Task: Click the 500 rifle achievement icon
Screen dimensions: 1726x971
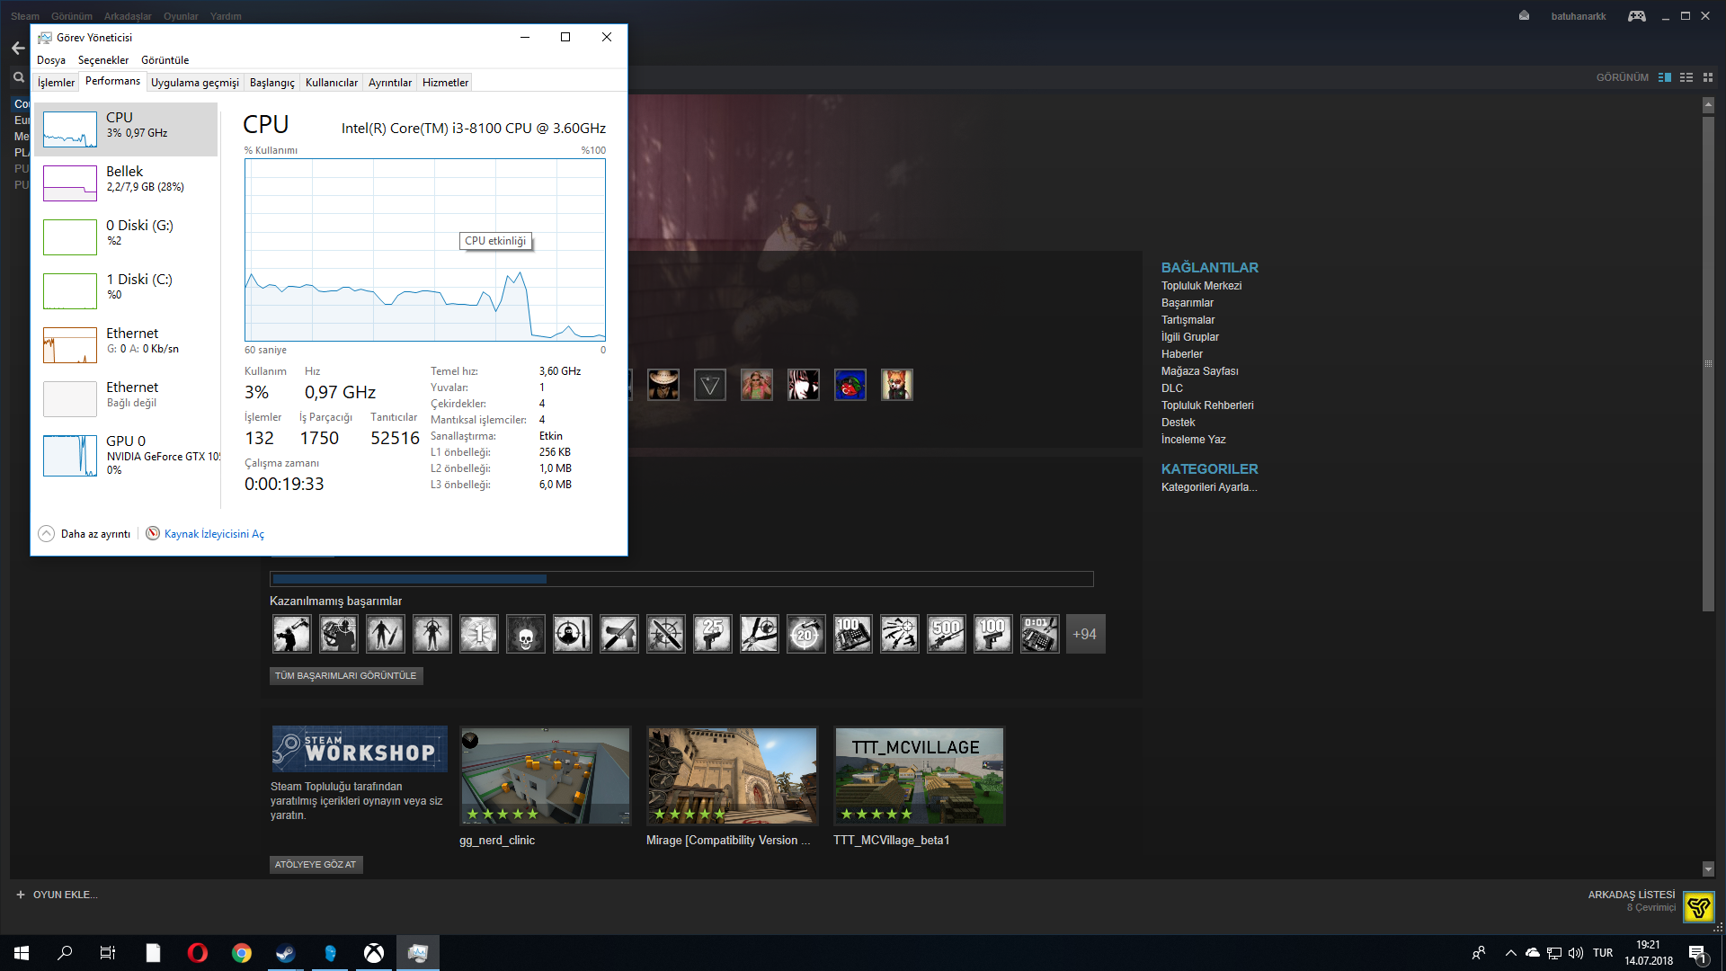Action: [947, 634]
